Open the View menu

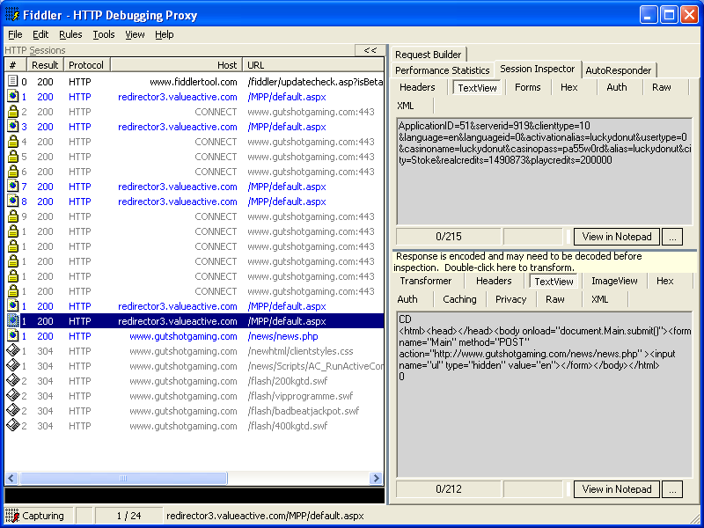click(135, 34)
